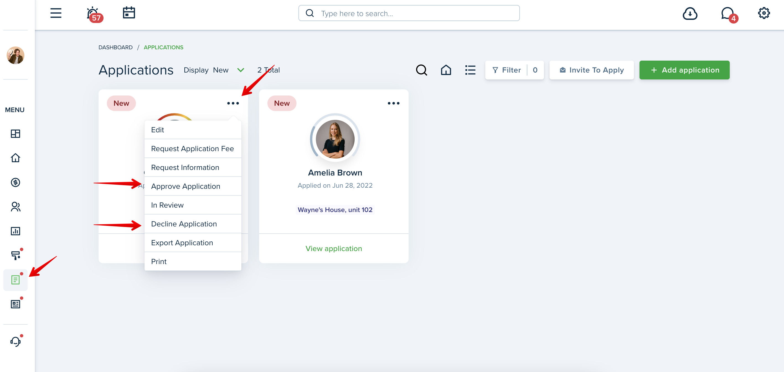Screen dimensions: 784x372
Task: Select Request Application Fee menu item
Action: click(x=193, y=148)
